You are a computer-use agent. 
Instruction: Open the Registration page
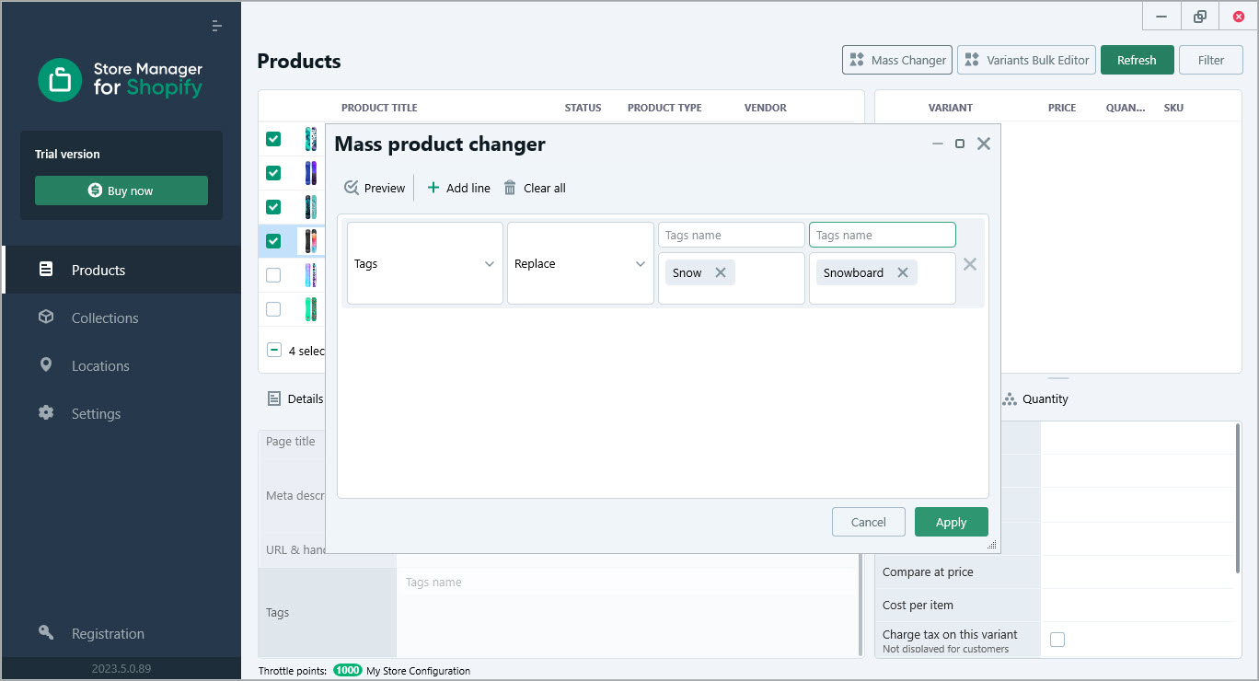tap(121, 633)
